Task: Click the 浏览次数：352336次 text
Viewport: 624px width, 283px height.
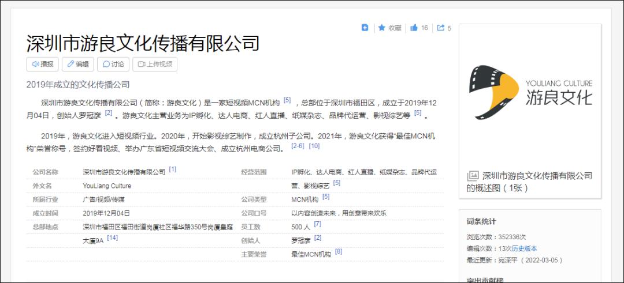Action: click(x=496, y=237)
